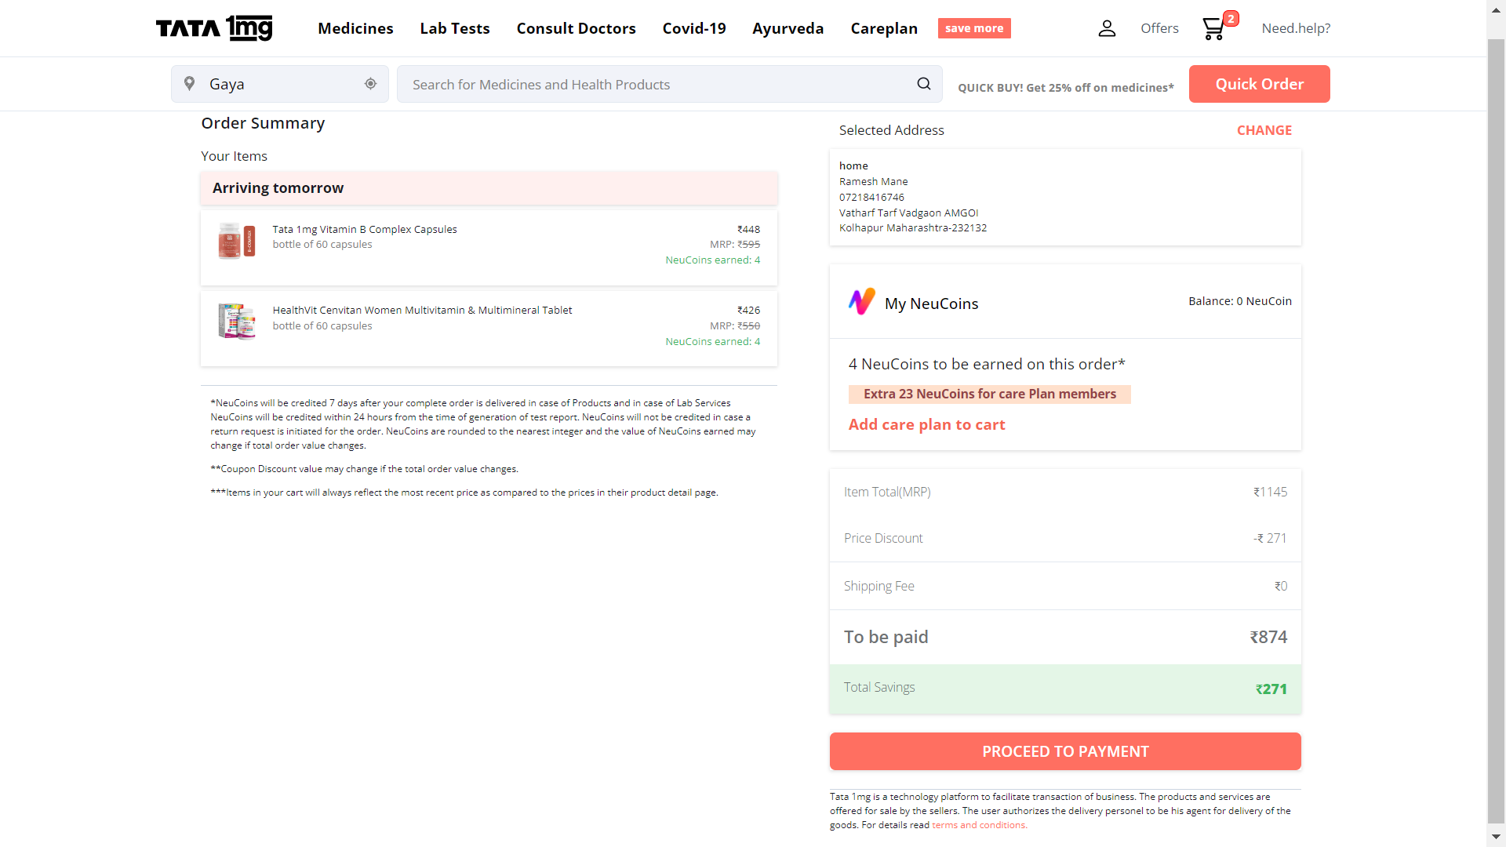
Task: Click the location pin icon
Action: click(x=189, y=84)
